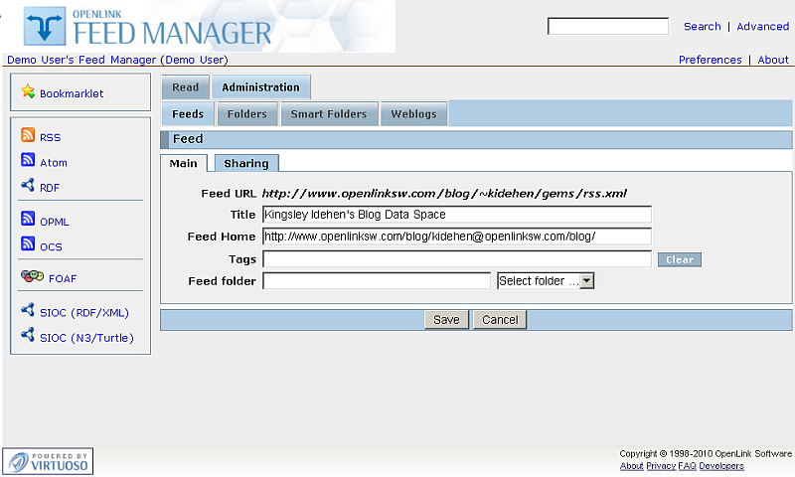Image resolution: width=795 pixels, height=477 pixels.
Task: Open the Preferences link
Action: [710, 60]
